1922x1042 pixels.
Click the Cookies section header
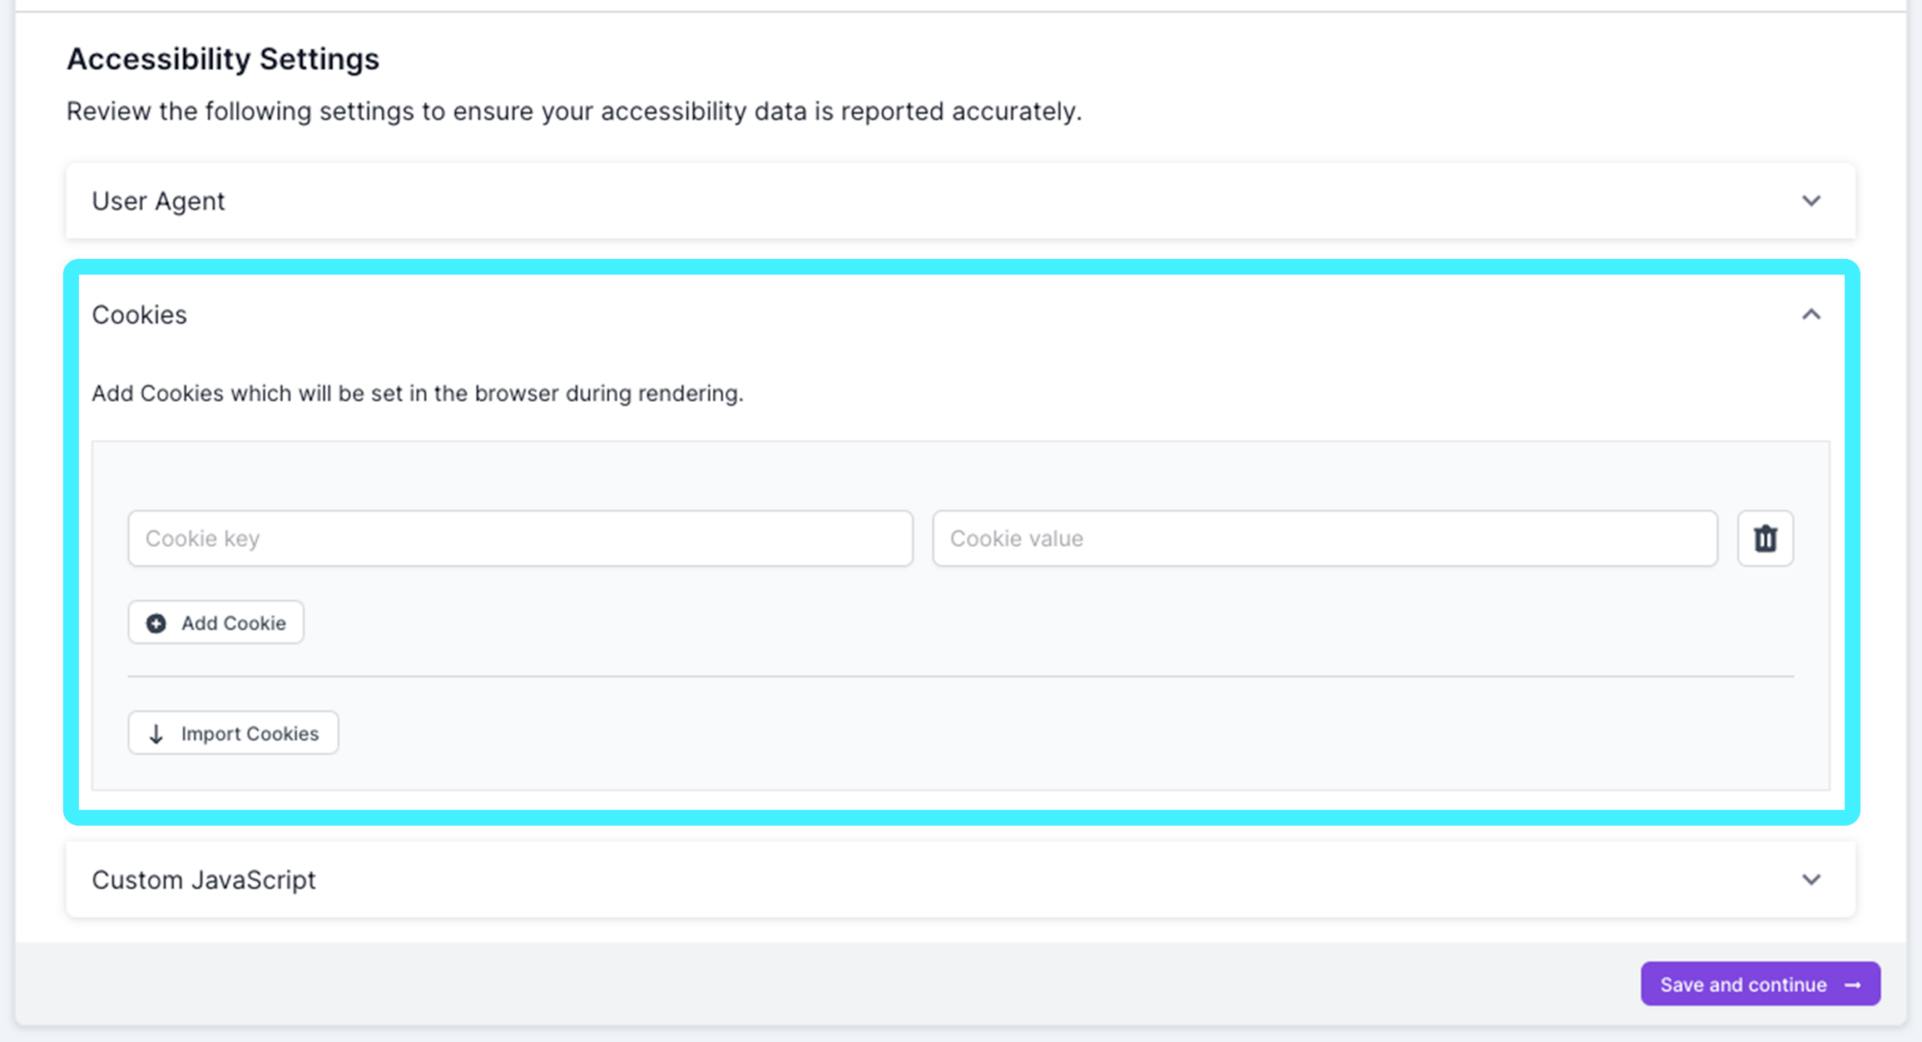click(x=139, y=314)
